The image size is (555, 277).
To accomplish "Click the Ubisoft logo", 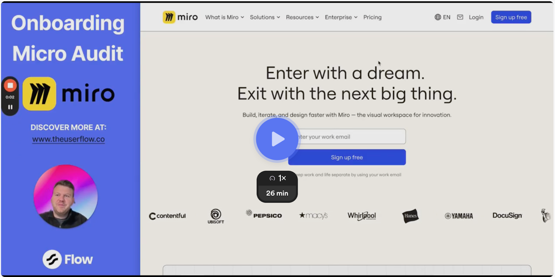I will 216,216.
